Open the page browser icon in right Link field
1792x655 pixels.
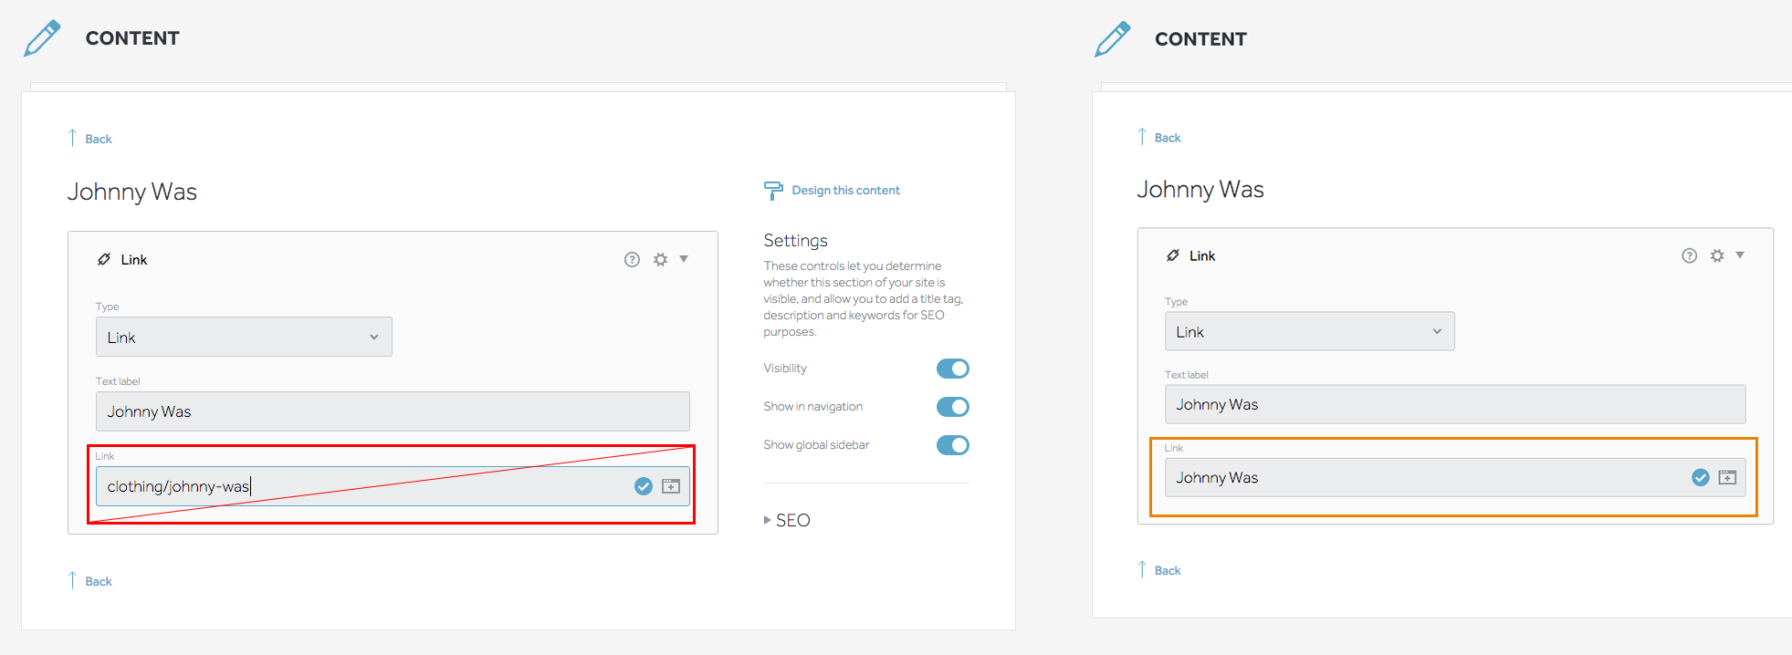[1727, 477]
